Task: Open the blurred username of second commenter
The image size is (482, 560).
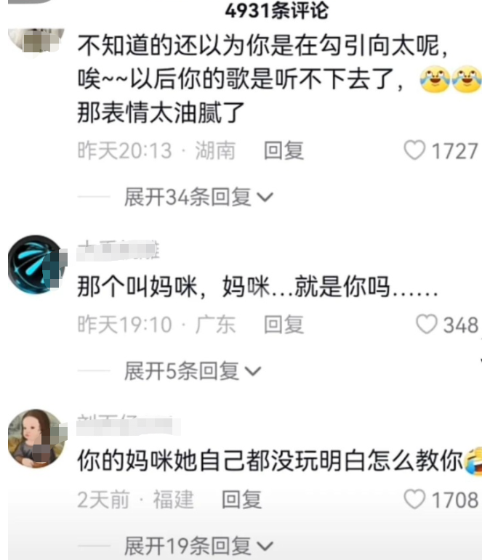Action: pyautogui.click(x=119, y=250)
